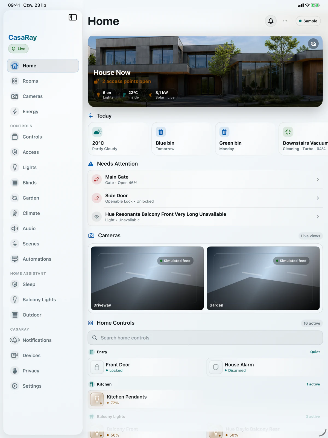Open notifications bell in the header
328x438 pixels.
(x=271, y=21)
